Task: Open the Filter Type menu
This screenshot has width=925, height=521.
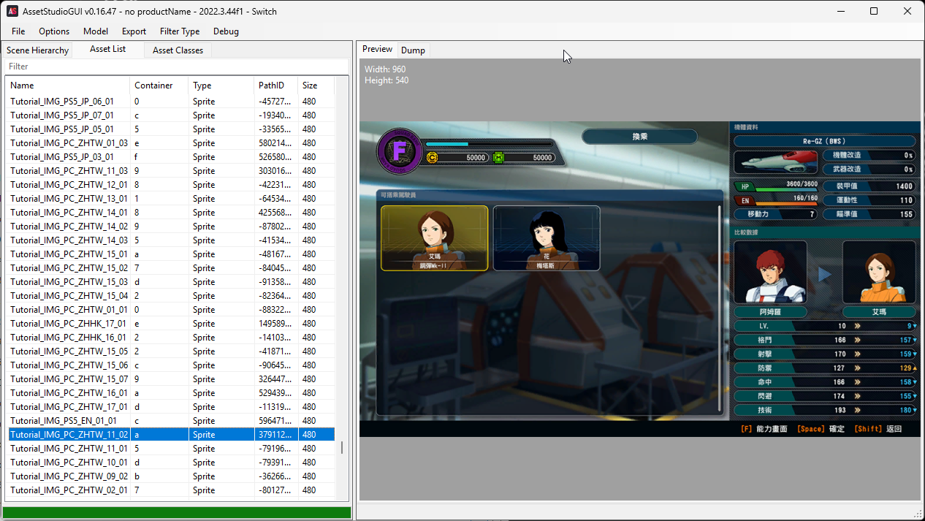Action: 180,31
